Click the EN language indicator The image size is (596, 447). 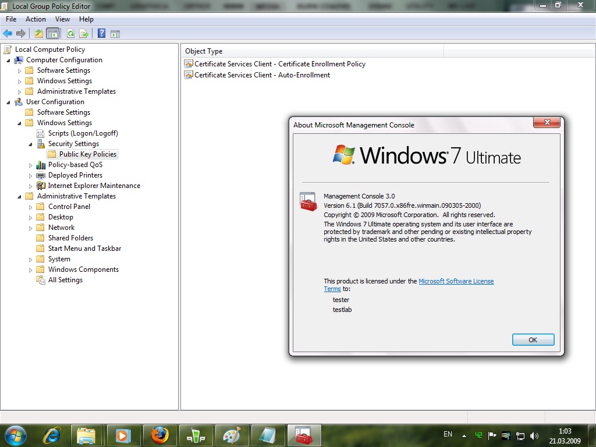[x=448, y=434]
